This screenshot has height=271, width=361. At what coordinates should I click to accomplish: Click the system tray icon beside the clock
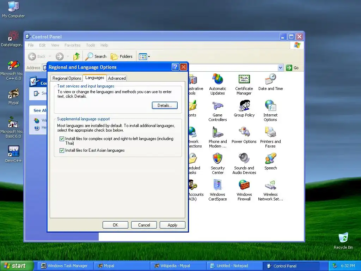(335, 266)
